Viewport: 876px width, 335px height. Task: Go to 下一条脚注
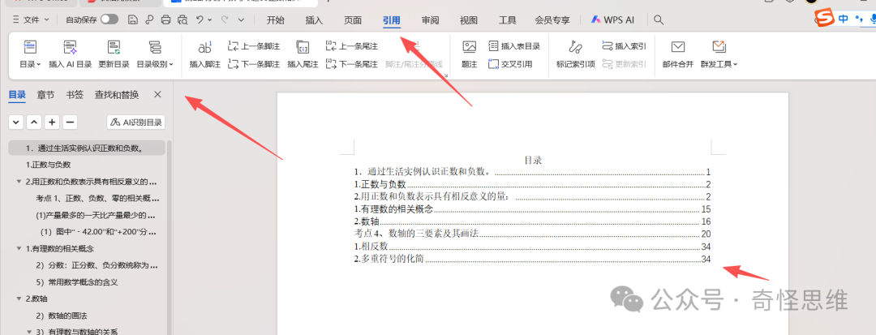(x=254, y=64)
